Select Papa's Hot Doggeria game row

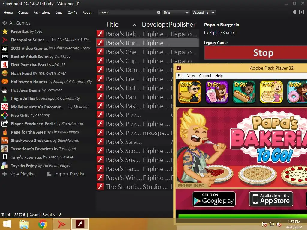tap(135, 88)
